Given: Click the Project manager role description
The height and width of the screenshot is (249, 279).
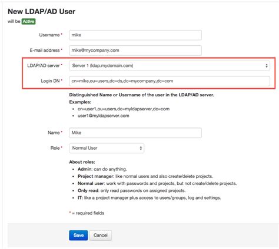Looking at the screenshot, I should [x=145, y=176].
